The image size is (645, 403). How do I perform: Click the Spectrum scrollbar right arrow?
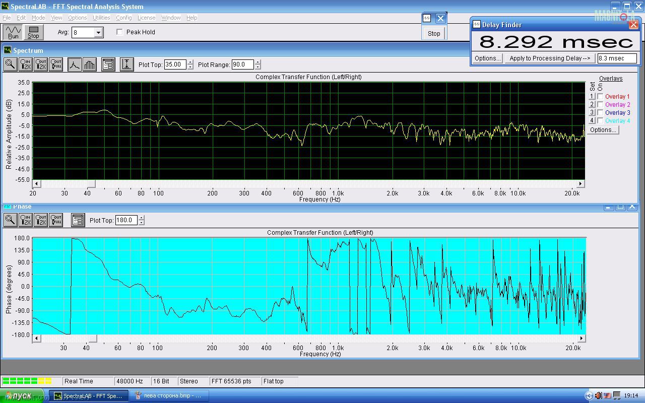coord(580,184)
